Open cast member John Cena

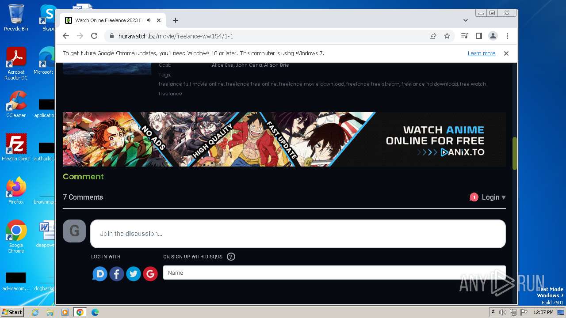[249, 65]
